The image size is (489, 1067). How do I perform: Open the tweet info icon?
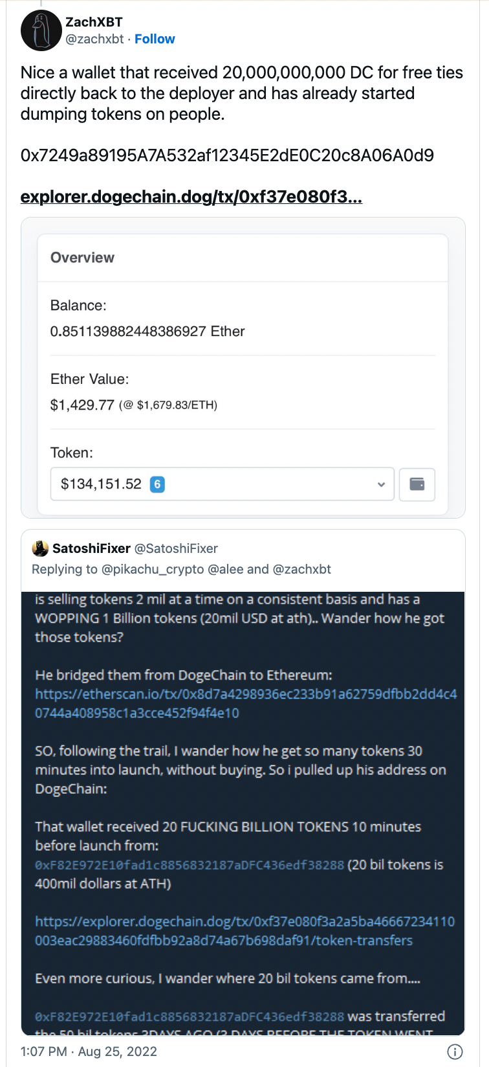(x=455, y=1051)
